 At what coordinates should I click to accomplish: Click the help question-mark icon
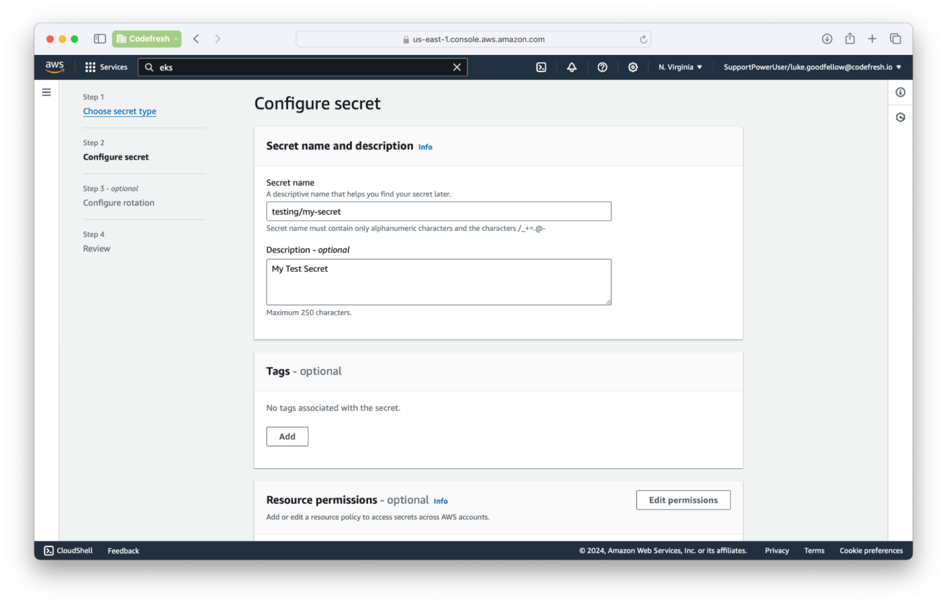click(x=602, y=67)
